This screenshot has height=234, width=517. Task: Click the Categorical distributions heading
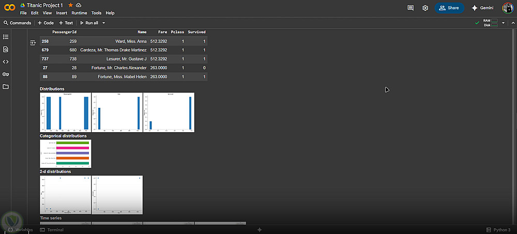pos(63,136)
